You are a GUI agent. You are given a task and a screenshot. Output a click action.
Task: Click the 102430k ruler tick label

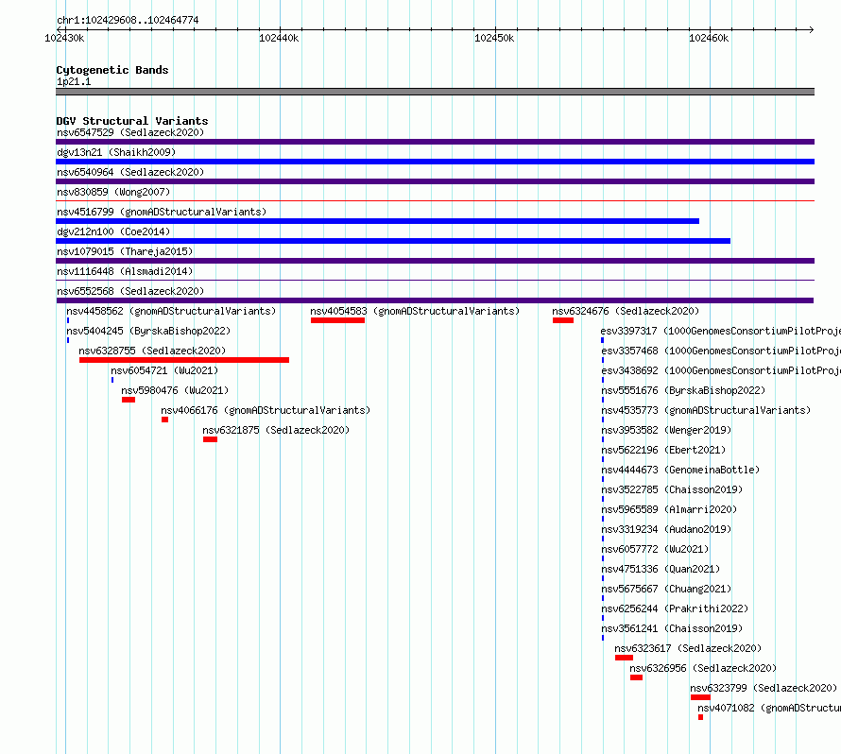[64, 38]
